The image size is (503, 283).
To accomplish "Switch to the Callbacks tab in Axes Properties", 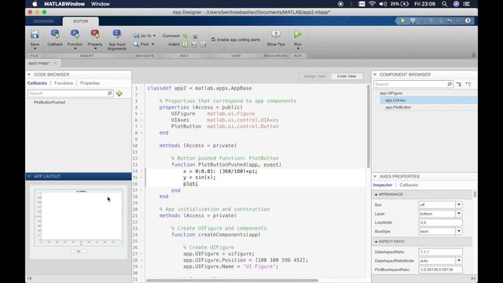I will tap(409, 186).
